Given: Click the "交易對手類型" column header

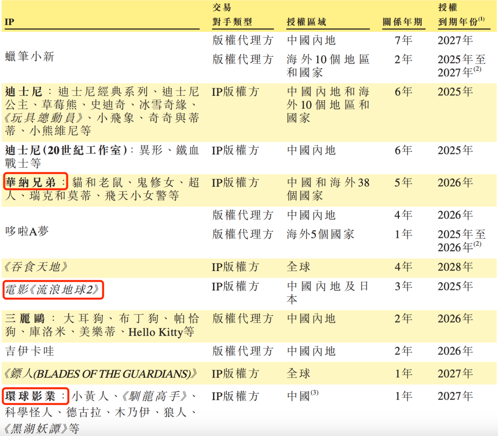Looking at the screenshot, I should click(x=232, y=22).
